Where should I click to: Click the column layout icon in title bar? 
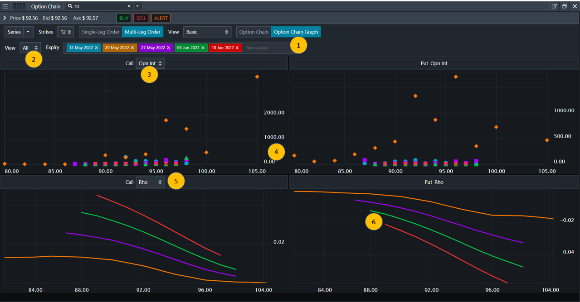tap(19, 6)
